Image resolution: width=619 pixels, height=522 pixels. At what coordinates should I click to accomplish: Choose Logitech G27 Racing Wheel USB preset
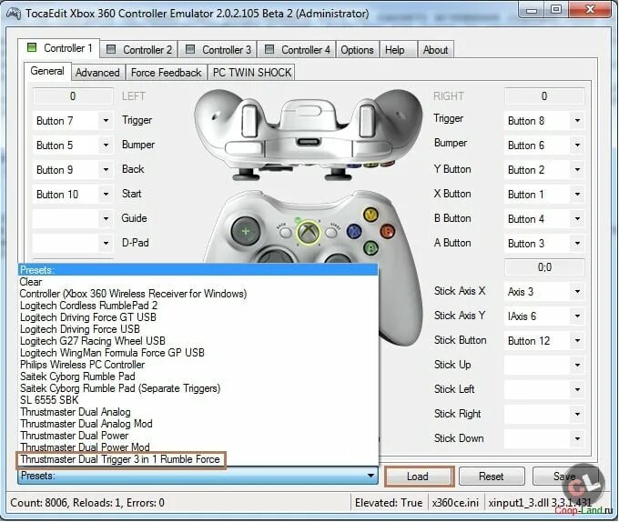[x=198, y=341]
